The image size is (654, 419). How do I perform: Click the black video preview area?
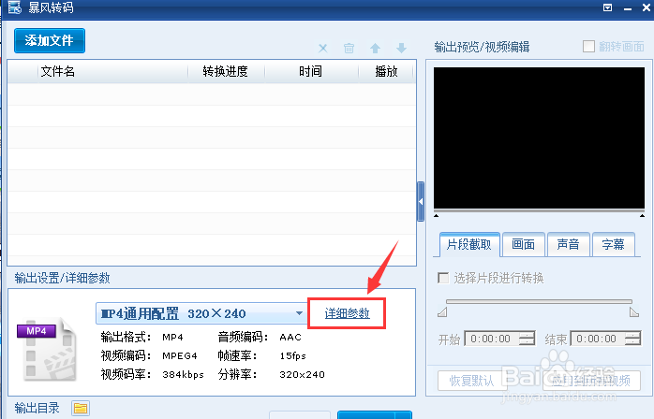pyautogui.click(x=539, y=137)
